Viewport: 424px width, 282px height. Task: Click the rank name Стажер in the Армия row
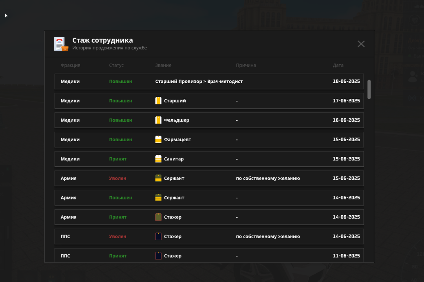click(173, 217)
